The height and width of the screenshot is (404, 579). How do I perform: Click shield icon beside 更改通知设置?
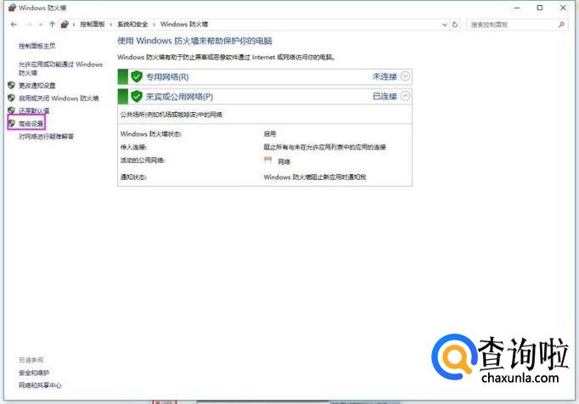coord(11,86)
